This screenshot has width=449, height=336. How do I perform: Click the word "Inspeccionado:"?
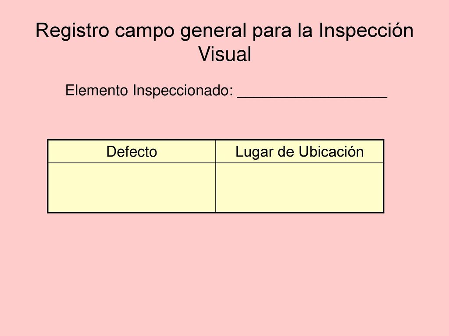pos(183,91)
